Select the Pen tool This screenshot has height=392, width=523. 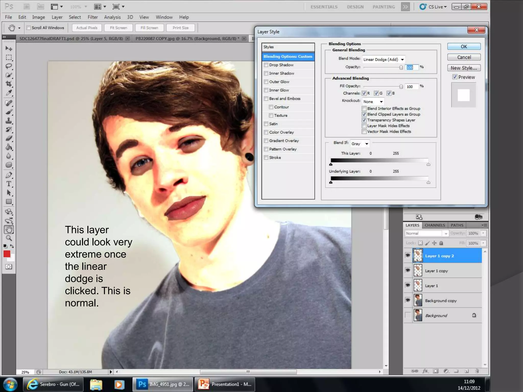[9, 175]
